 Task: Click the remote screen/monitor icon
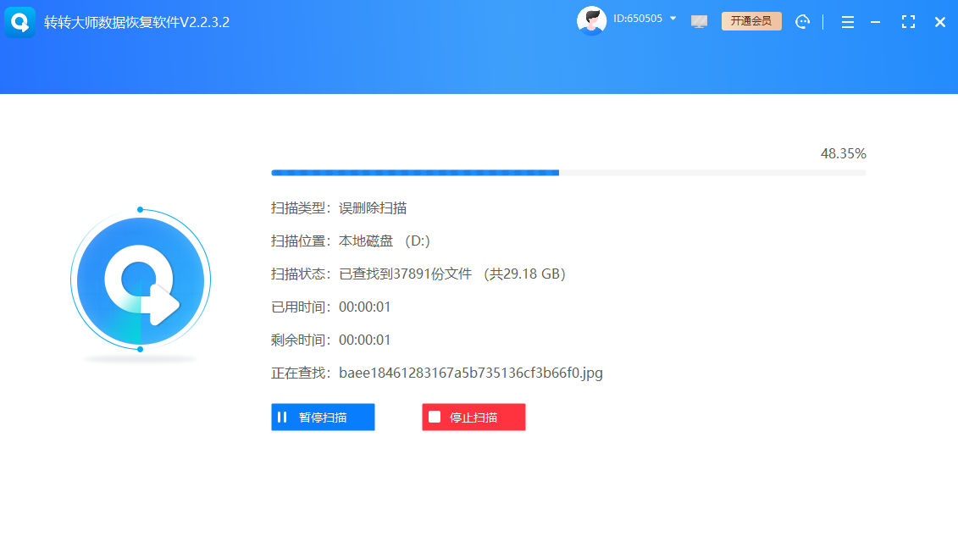(x=699, y=20)
